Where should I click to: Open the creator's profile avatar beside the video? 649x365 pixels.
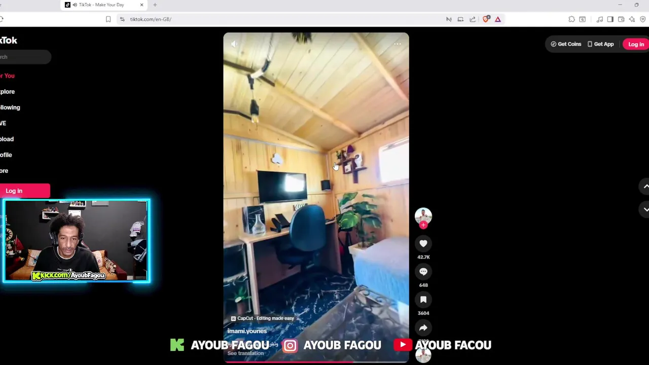tap(423, 216)
